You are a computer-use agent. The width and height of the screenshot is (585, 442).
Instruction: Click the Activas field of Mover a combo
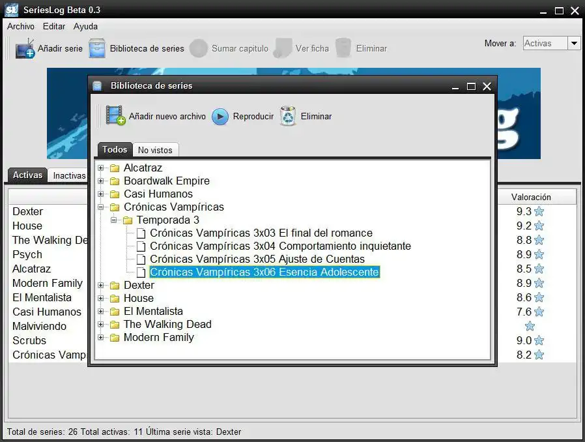click(x=545, y=43)
